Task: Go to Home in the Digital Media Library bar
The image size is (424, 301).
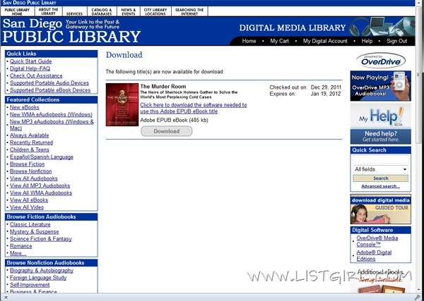Action: point(249,41)
